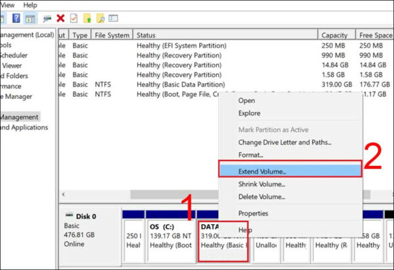
Task: Click the blue Help question mark toolbar icon
Action: pyautogui.click(x=16, y=19)
